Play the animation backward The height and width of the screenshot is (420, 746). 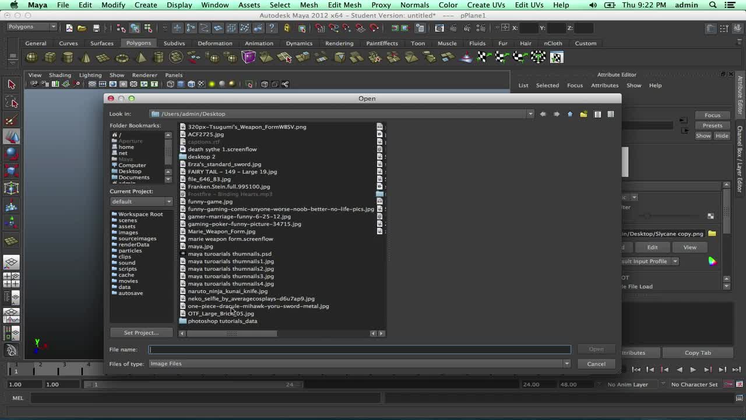pos(679,369)
